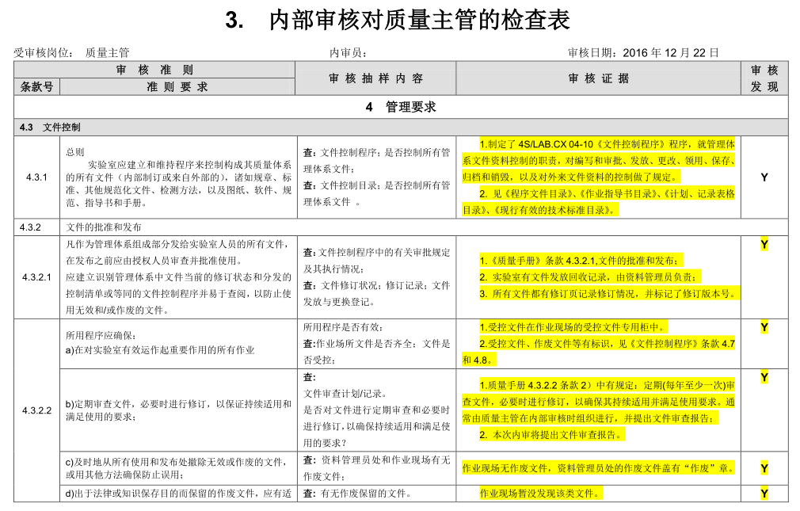800x511 pixels.
Task: Select the 准则要求 column header
Action: tap(177, 87)
